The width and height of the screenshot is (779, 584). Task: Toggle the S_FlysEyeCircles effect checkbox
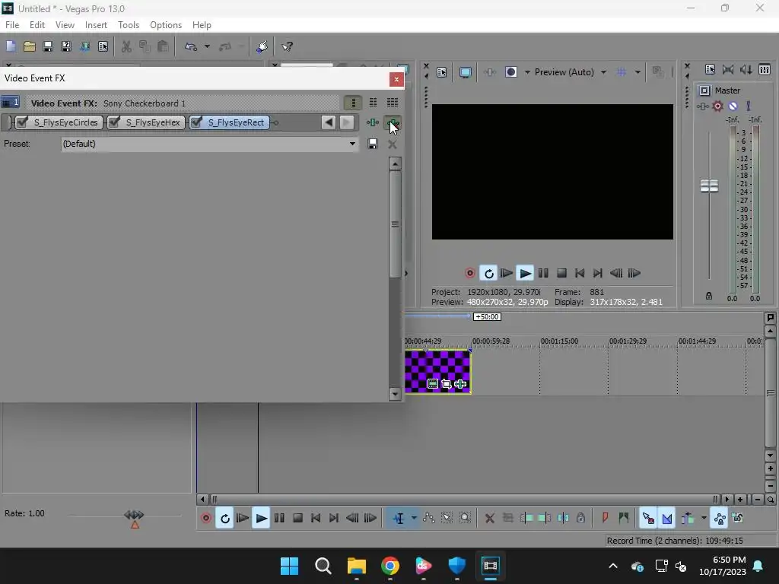point(22,122)
